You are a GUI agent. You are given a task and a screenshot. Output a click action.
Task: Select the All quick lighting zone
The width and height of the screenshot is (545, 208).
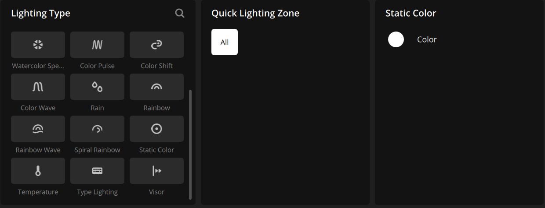pos(225,42)
